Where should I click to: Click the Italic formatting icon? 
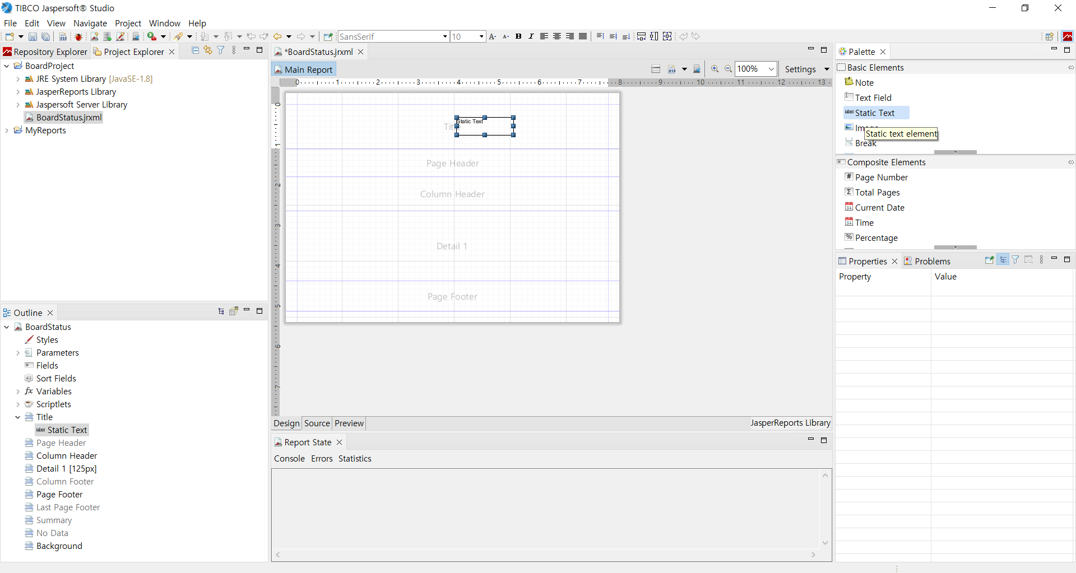click(531, 36)
